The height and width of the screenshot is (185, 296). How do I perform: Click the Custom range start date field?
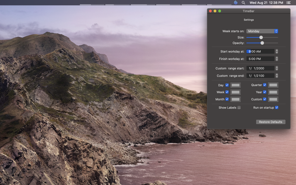(x=260, y=68)
